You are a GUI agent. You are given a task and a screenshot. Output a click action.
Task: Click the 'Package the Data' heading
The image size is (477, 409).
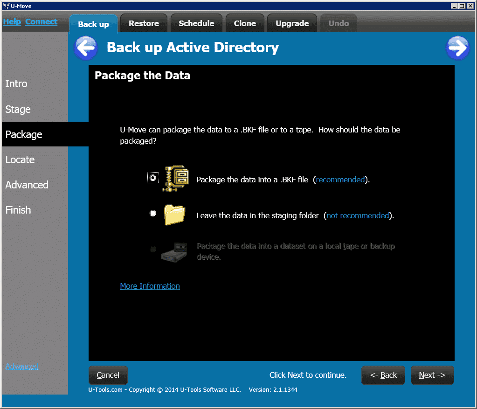point(142,76)
